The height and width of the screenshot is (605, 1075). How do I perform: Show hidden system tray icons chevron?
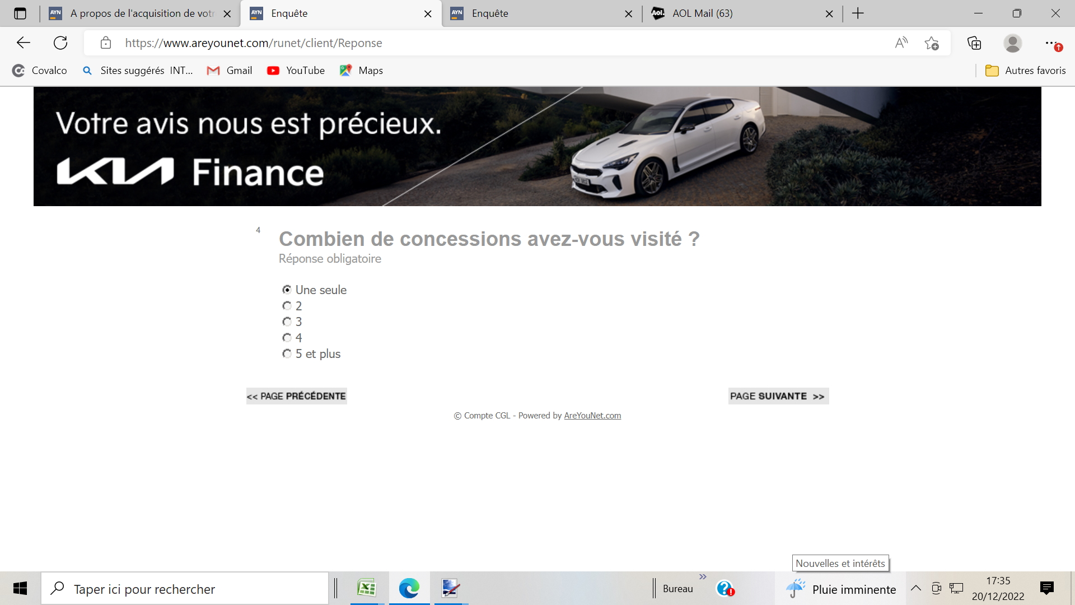(x=916, y=588)
